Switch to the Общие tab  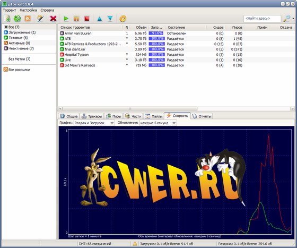(x=69, y=116)
